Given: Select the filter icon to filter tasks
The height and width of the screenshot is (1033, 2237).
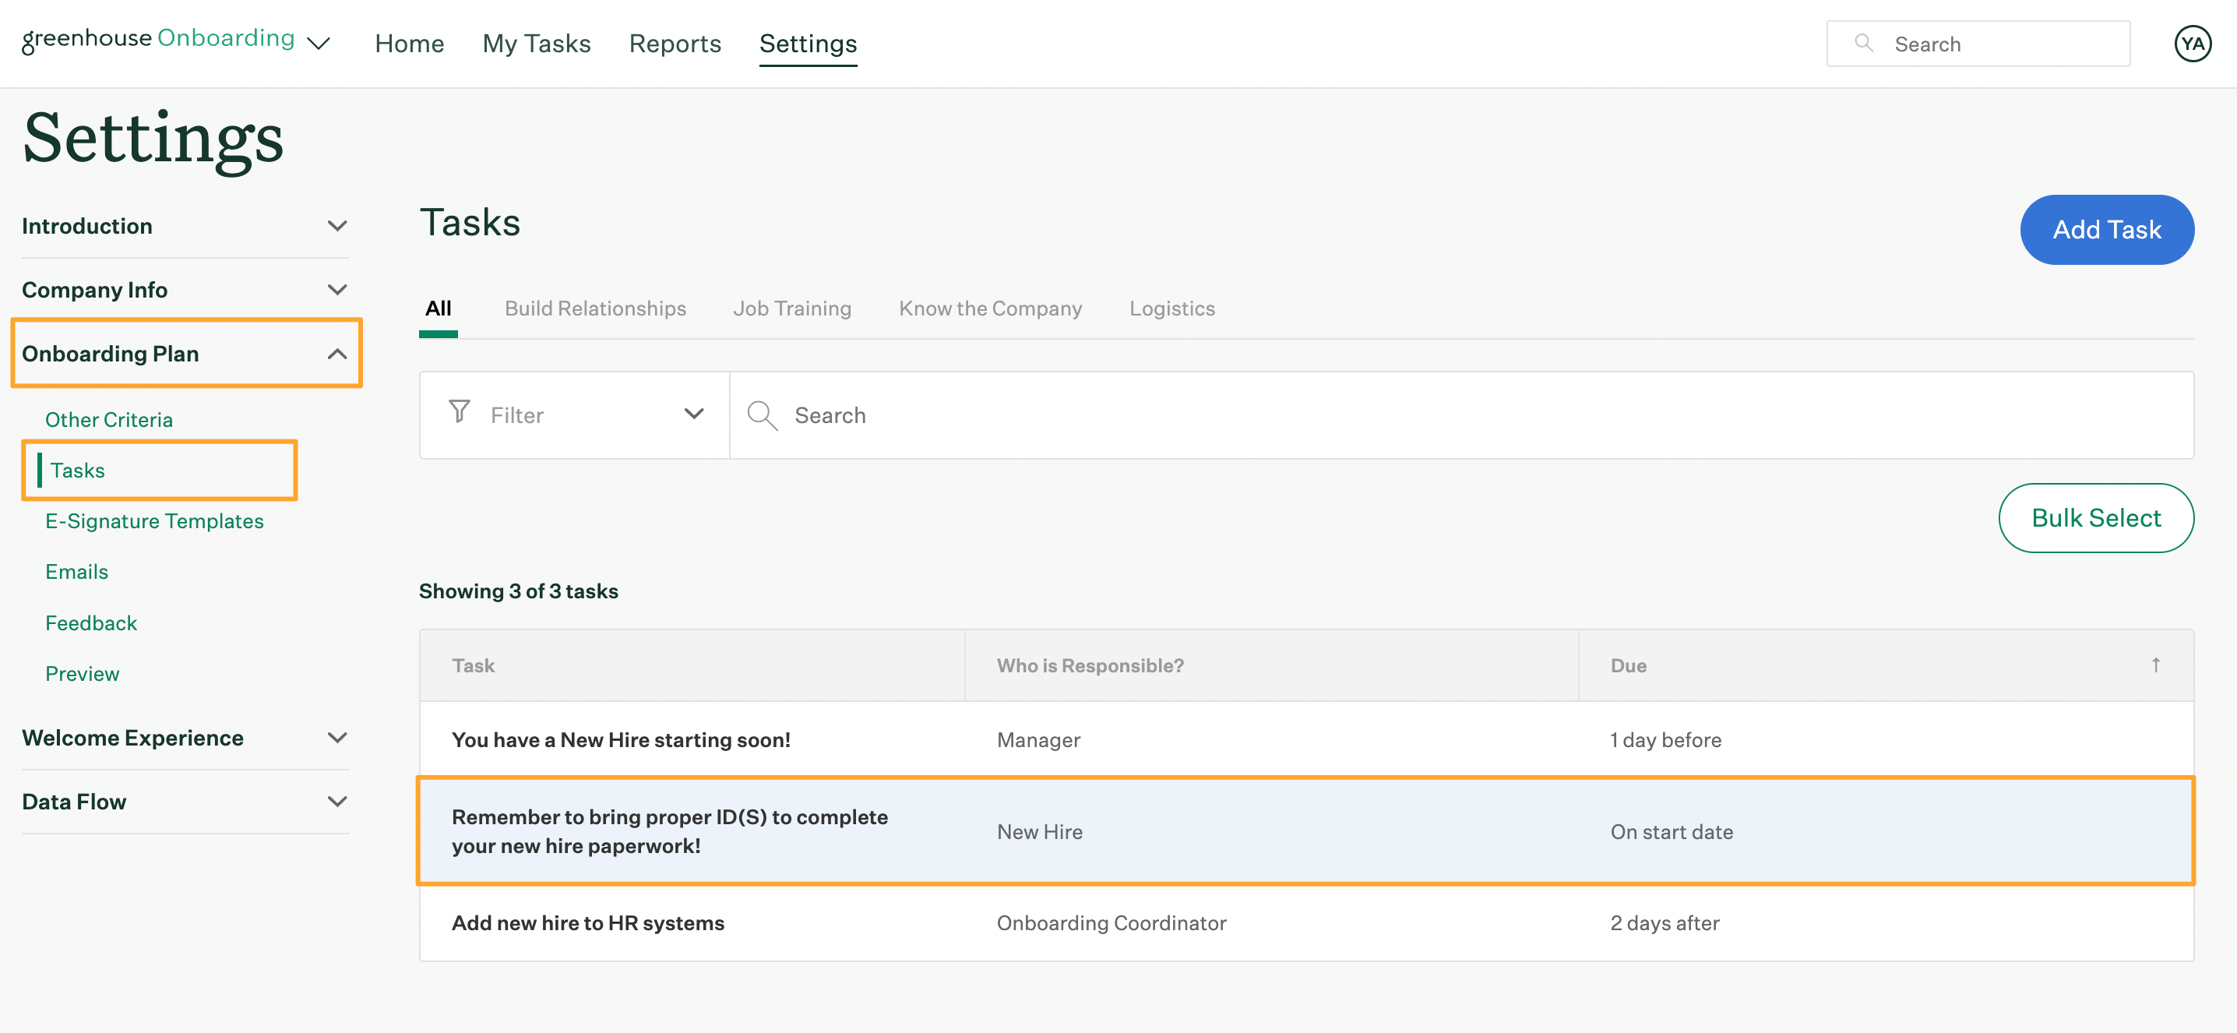Looking at the screenshot, I should [460, 412].
